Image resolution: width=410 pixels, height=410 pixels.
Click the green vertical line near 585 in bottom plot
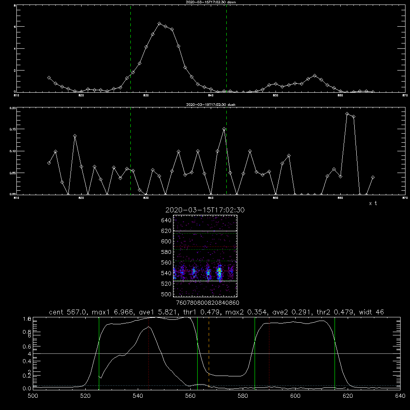(255, 354)
